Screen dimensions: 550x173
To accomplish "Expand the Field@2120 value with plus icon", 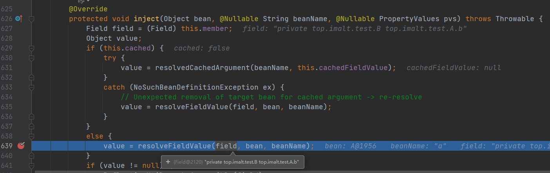I will pos(168,162).
